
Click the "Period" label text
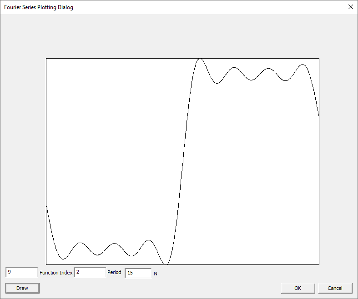tap(114, 273)
